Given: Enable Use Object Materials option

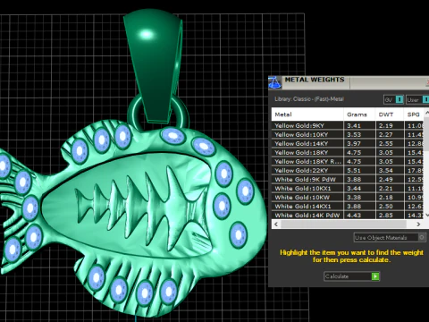Looking at the screenshot, I should 390,238.
